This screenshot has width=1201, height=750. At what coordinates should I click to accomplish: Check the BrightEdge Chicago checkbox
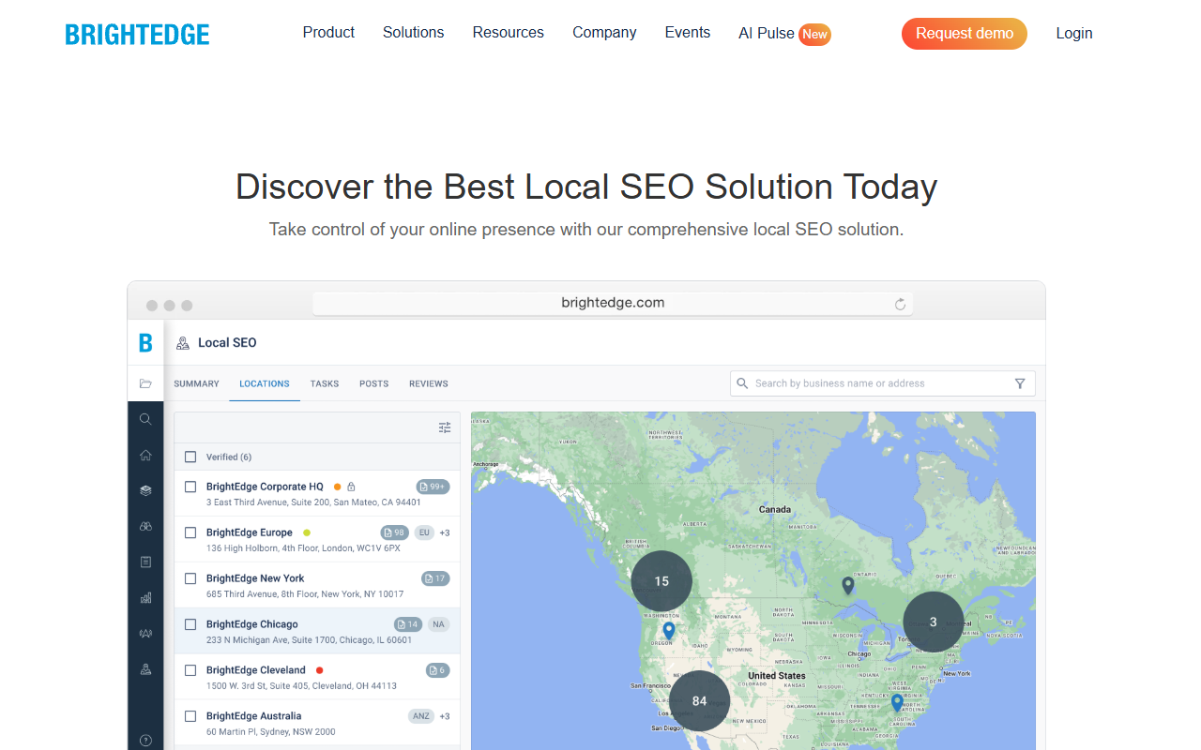190,624
